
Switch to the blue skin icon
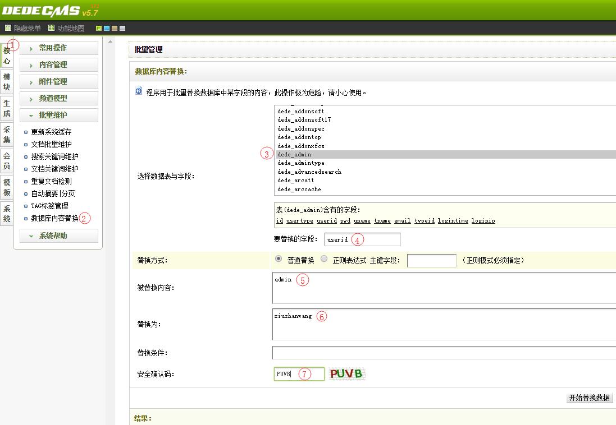(107, 28)
